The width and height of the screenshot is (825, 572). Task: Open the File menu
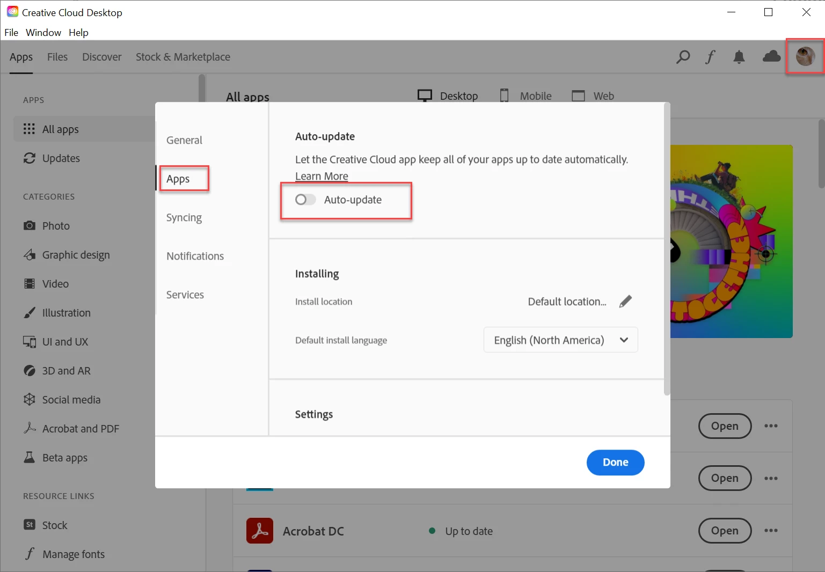click(11, 32)
